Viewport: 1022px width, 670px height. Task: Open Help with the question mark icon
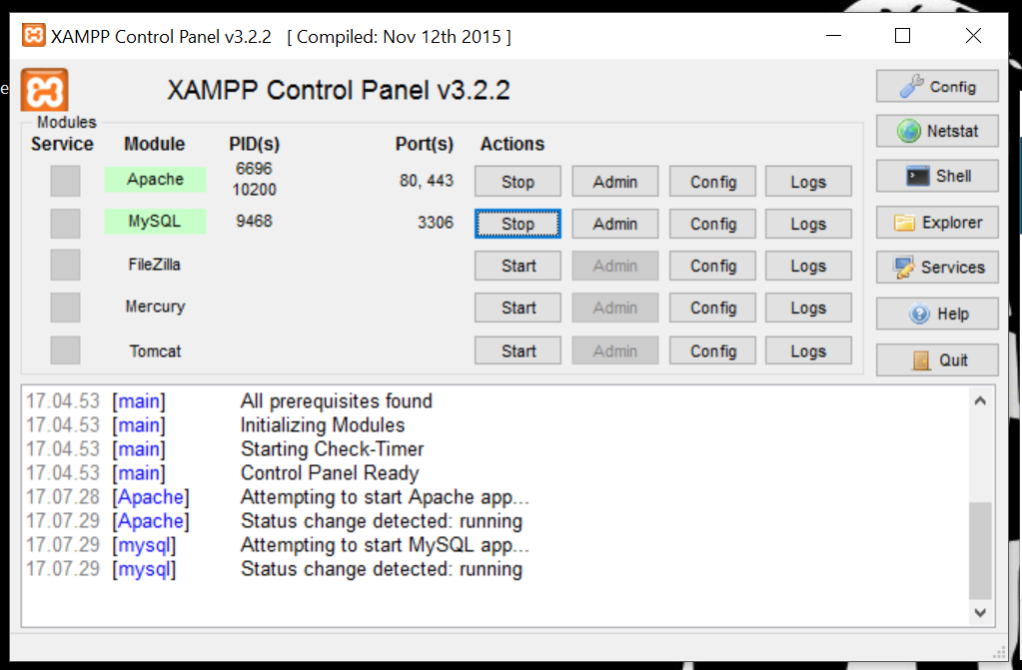point(937,314)
